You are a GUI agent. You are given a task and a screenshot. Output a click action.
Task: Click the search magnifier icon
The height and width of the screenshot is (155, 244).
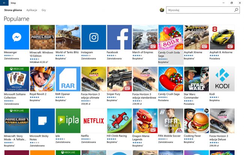coord(236,10)
